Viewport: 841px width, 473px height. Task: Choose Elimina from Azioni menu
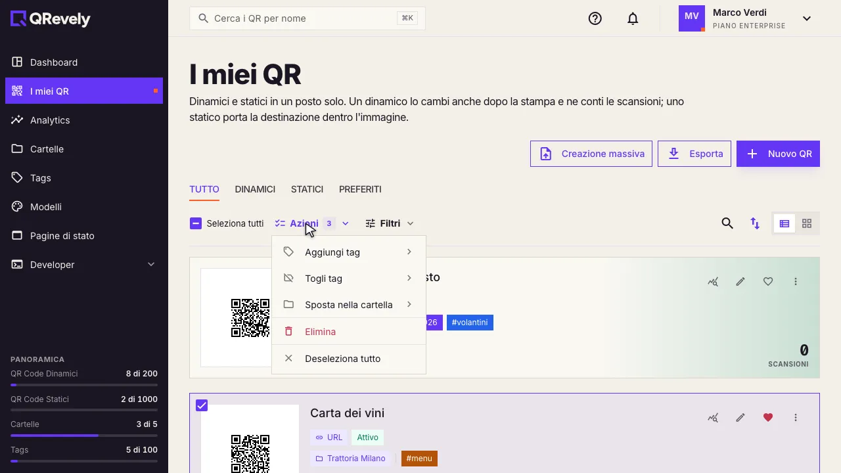pyautogui.click(x=349, y=332)
